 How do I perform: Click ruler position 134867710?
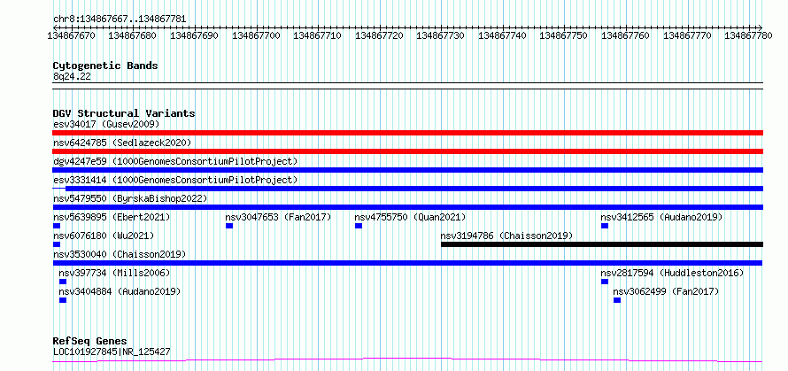click(x=318, y=35)
